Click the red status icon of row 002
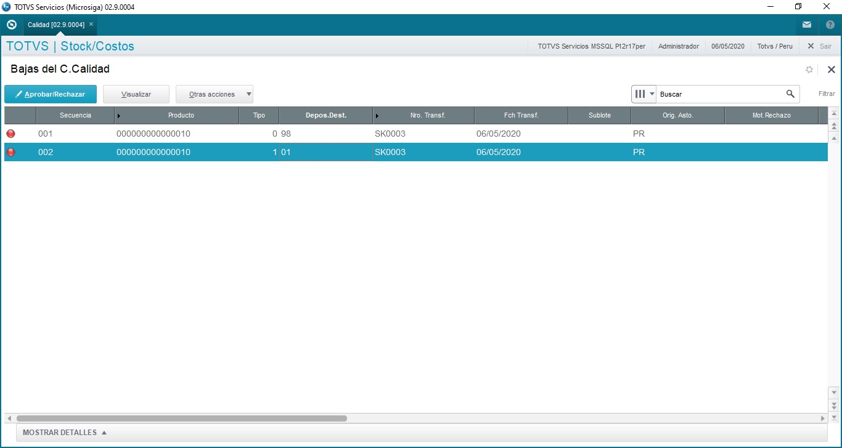The height and width of the screenshot is (448, 842). click(10, 152)
